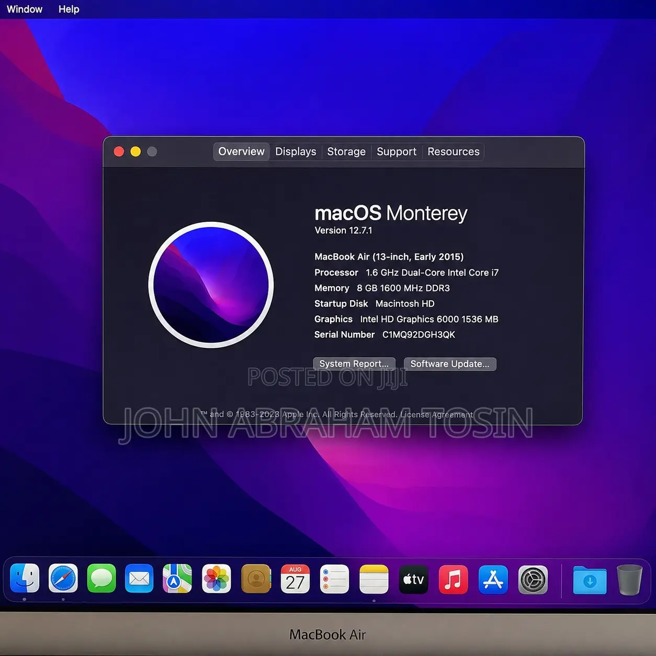The image size is (656, 656).
Task: Open Trash in the Dock
Action: [x=629, y=580]
